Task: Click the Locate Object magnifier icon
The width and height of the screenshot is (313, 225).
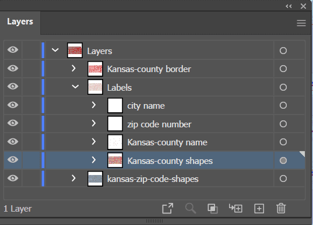Action: click(x=191, y=209)
